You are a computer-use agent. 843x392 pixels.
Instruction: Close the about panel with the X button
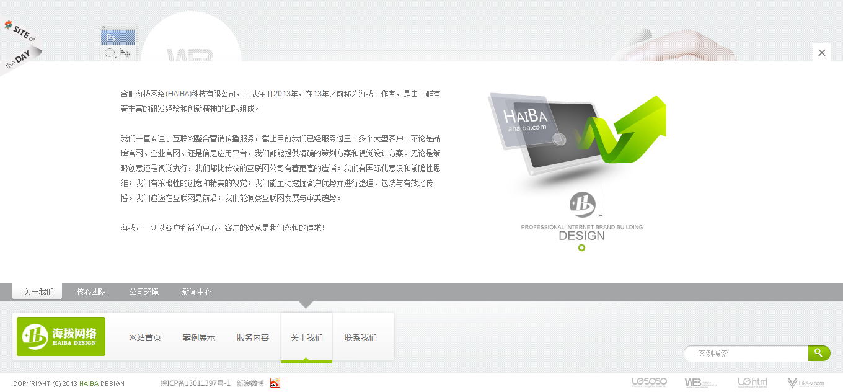pyautogui.click(x=821, y=53)
